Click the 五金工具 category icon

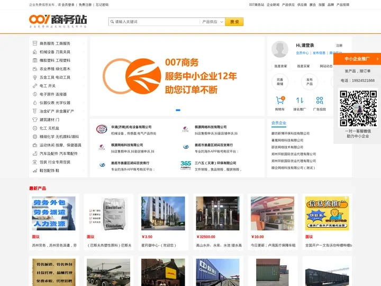(35, 77)
